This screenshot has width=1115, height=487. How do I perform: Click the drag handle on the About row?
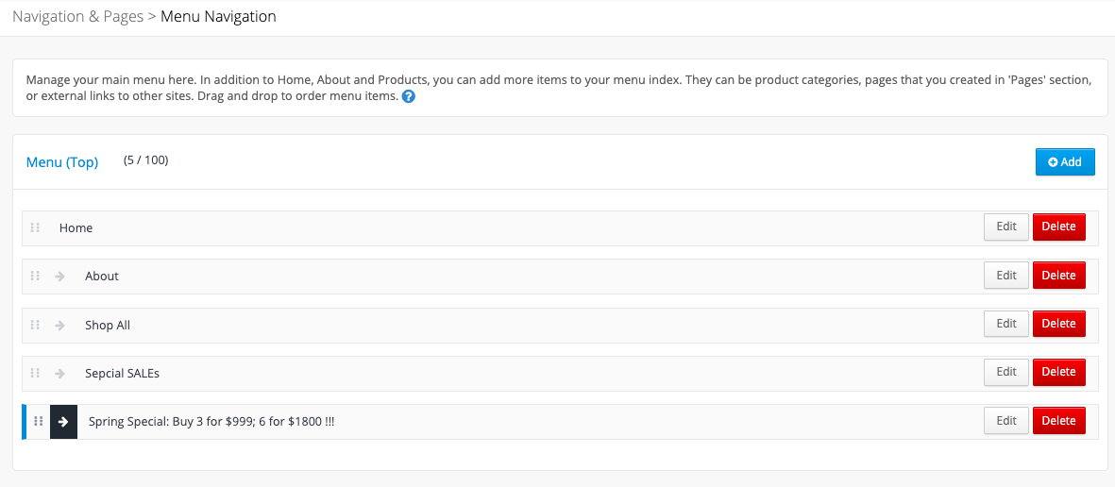[x=35, y=276]
